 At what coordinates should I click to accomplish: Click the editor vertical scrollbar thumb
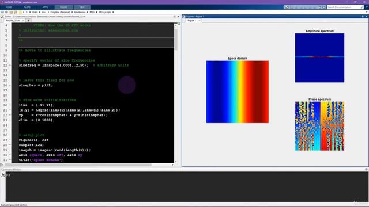click(176, 39)
